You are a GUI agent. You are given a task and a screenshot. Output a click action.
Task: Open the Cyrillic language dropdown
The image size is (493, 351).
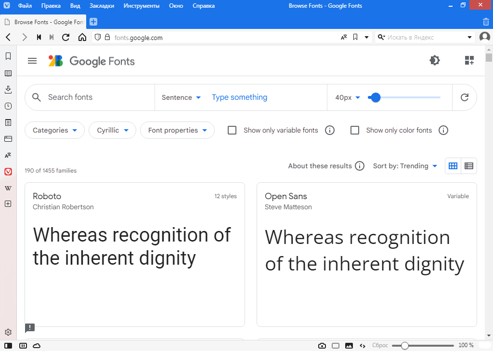coord(113,130)
